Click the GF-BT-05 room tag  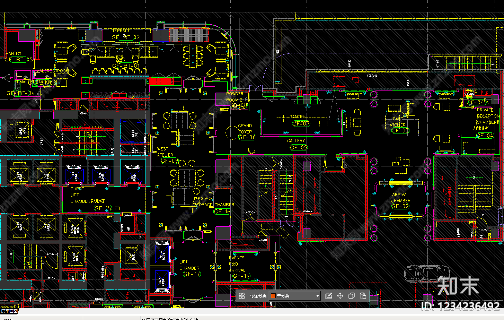pyautogui.click(x=19, y=60)
